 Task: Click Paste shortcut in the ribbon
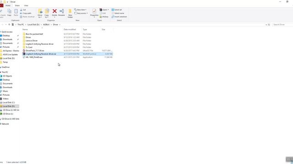pyautogui.click(x=27, y=17)
